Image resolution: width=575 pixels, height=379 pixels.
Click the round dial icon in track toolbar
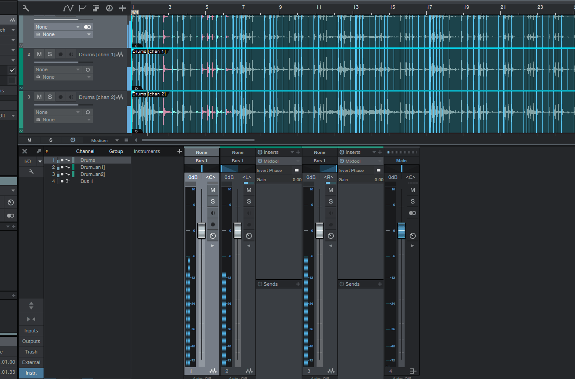(x=109, y=8)
